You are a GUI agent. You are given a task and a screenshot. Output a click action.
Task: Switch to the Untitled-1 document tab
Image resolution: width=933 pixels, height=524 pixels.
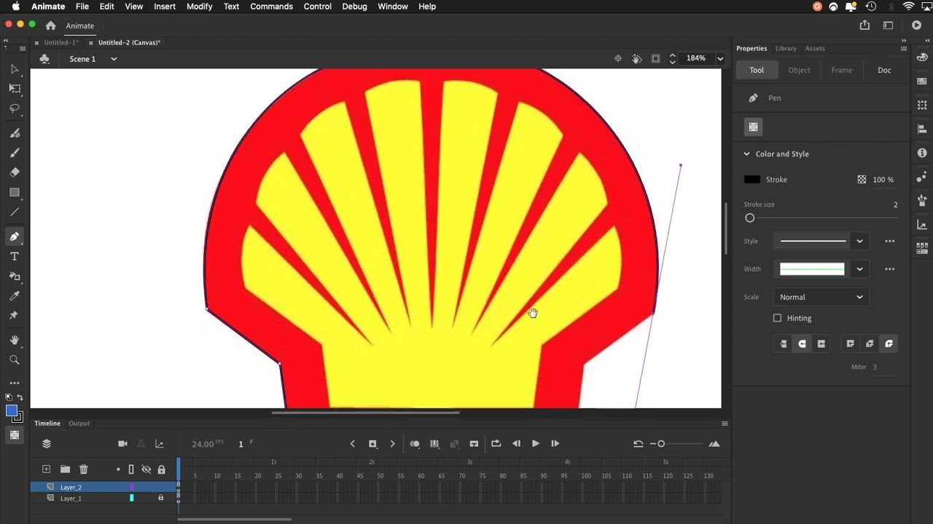tap(60, 43)
